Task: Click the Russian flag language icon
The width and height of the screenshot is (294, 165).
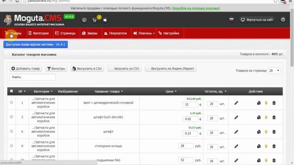Action: click(x=232, y=20)
